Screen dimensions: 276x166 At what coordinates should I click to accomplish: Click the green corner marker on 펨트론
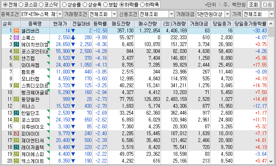(x=48, y=70)
